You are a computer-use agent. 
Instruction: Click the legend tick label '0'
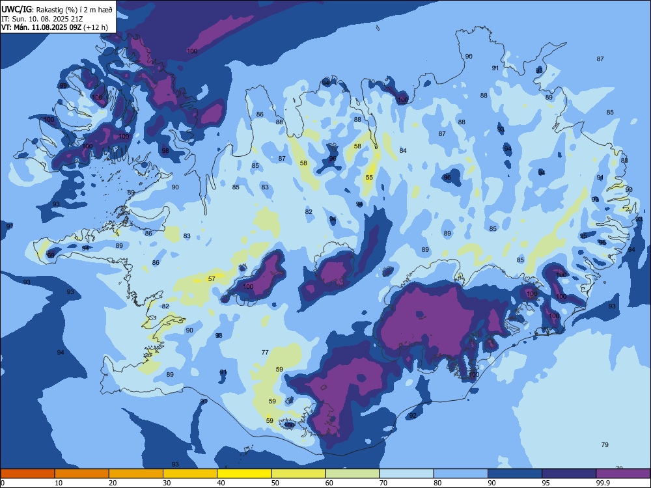3,483
